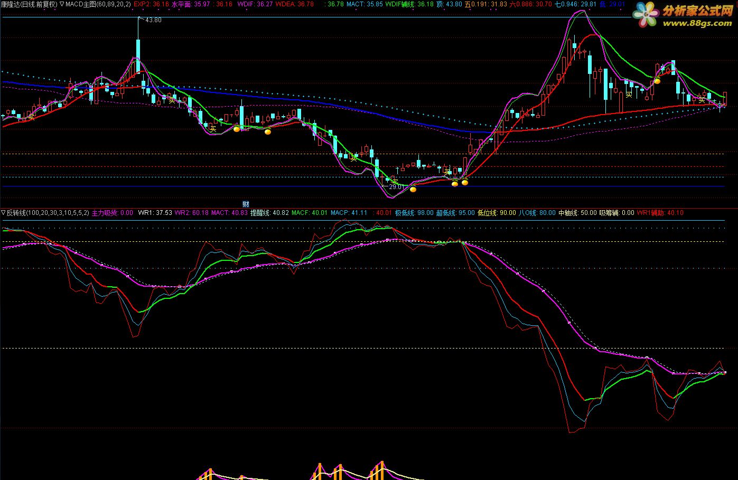Click the 低: 29.01 readout in header
The height and width of the screenshot is (480, 738).
[x=612, y=4]
